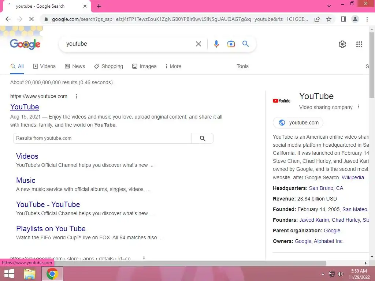375x281 pixels.
Task: Open the network status tray icon
Action: point(332,274)
